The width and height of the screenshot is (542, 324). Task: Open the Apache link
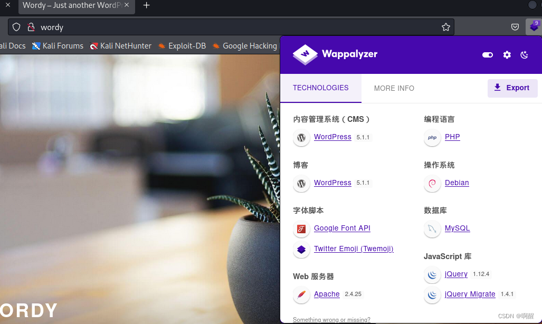(327, 294)
